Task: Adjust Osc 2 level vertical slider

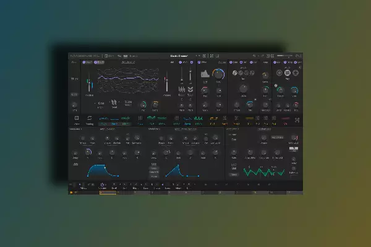Action: point(167,82)
